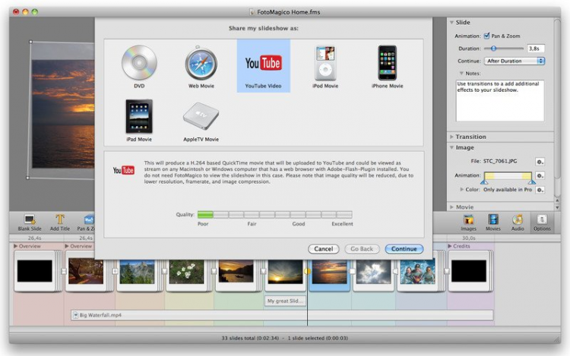Collapse the Notes disclosure triangle

[461, 74]
